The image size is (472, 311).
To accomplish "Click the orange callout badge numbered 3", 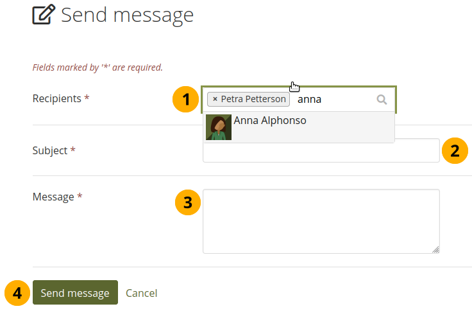I will pos(187,202).
